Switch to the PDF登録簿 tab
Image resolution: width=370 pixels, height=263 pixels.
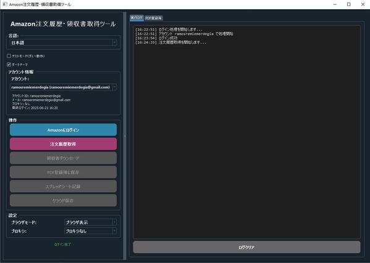point(153,18)
